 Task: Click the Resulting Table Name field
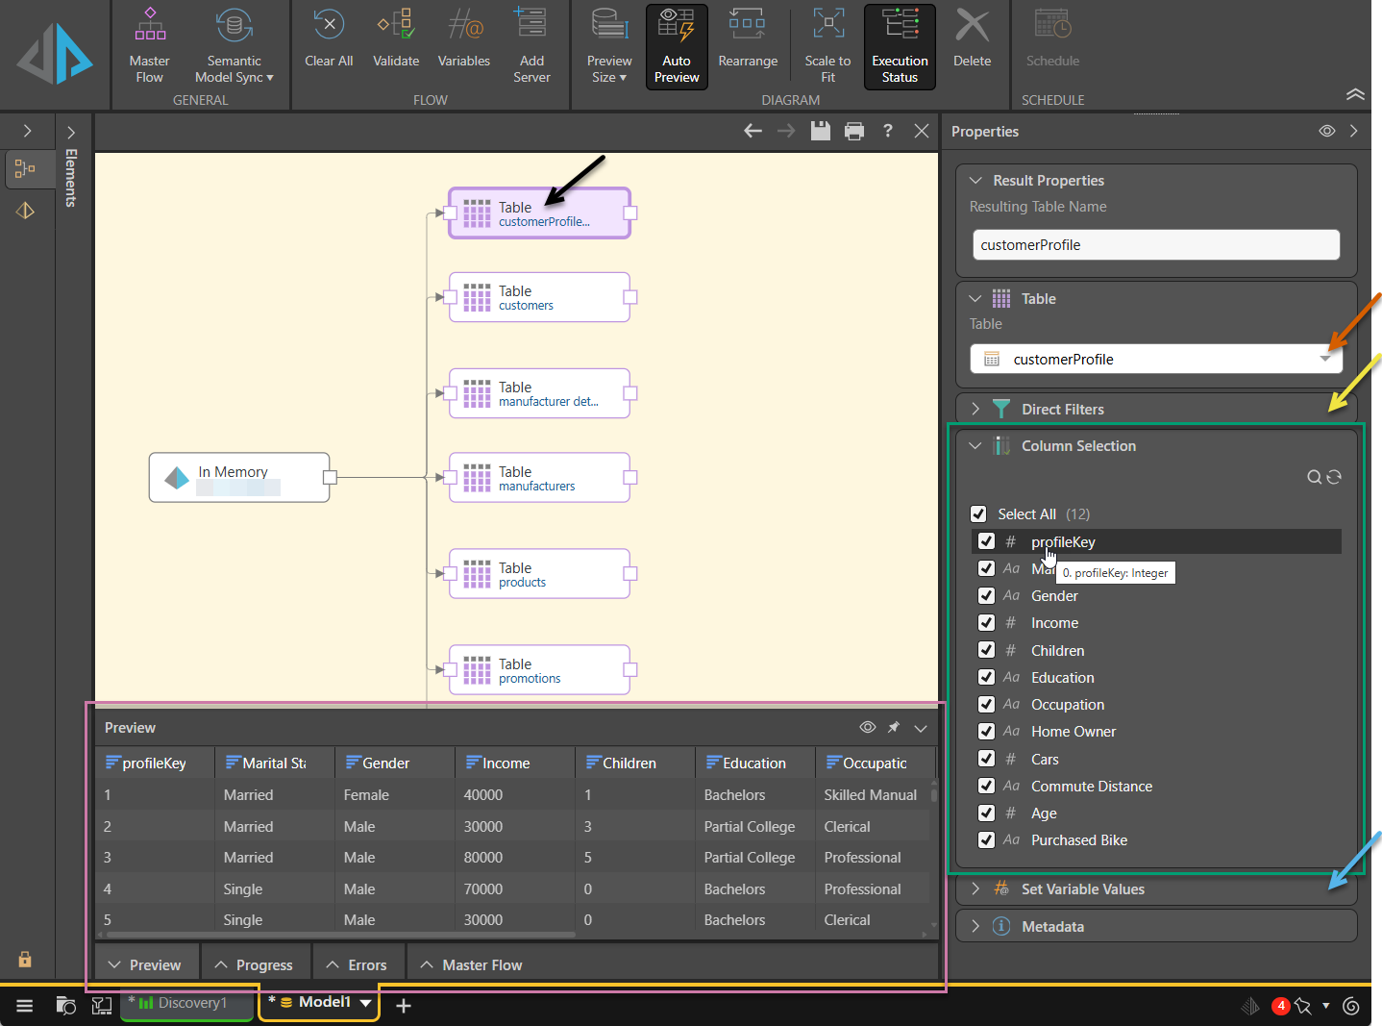[x=1155, y=245]
